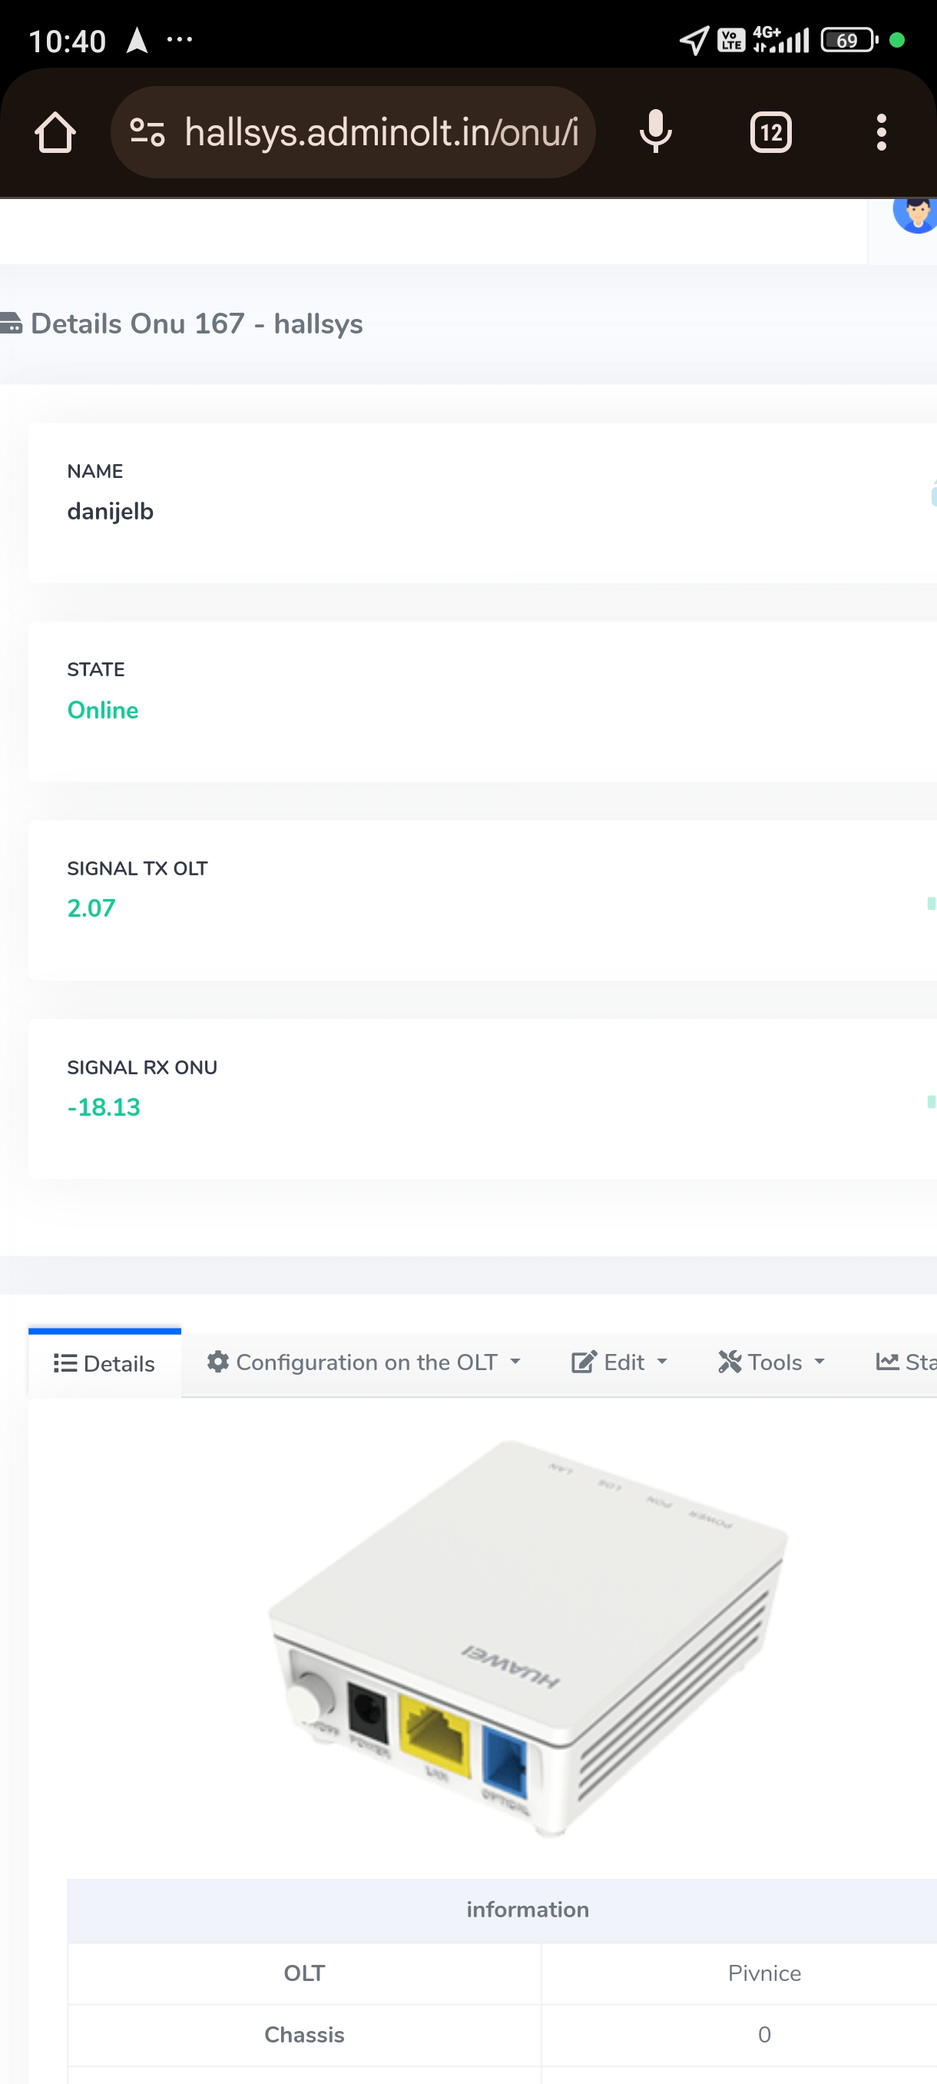
Task: Click the Pivnice OLT value cell
Action: (x=763, y=1973)
